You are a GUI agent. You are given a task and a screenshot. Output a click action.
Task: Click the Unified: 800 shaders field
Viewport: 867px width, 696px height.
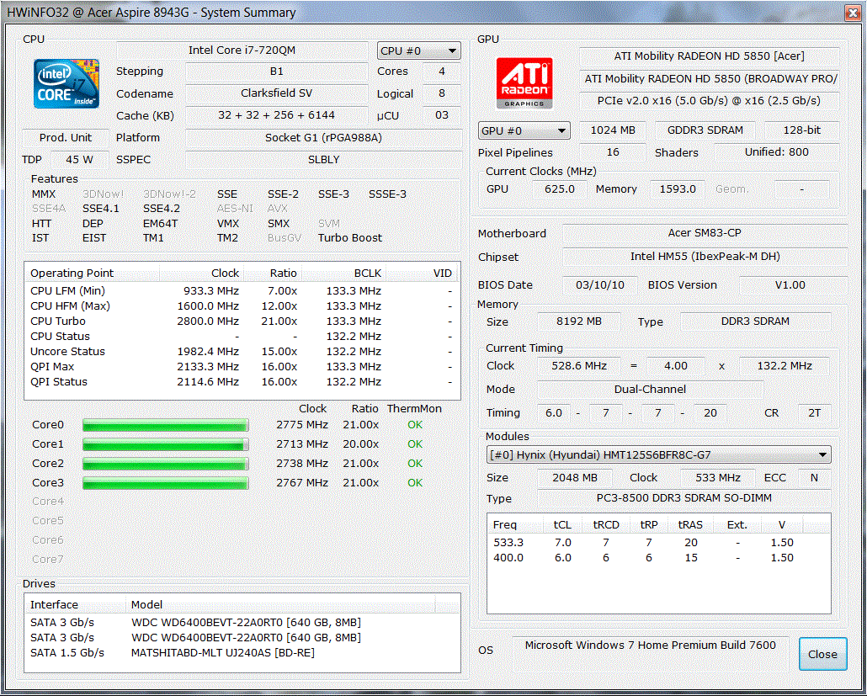pyautogui.click(x=777, y=152)
